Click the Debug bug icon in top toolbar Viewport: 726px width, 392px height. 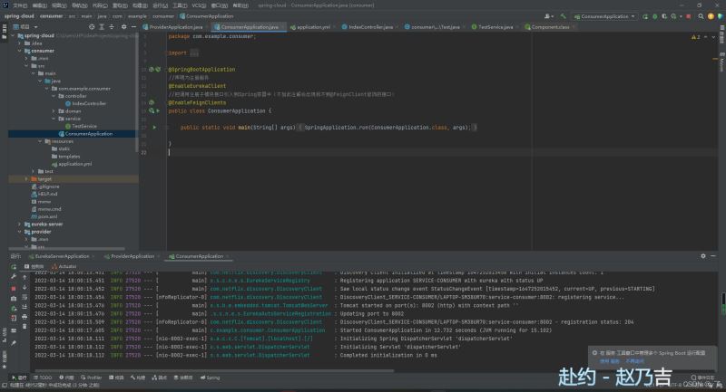coord(657,15)
